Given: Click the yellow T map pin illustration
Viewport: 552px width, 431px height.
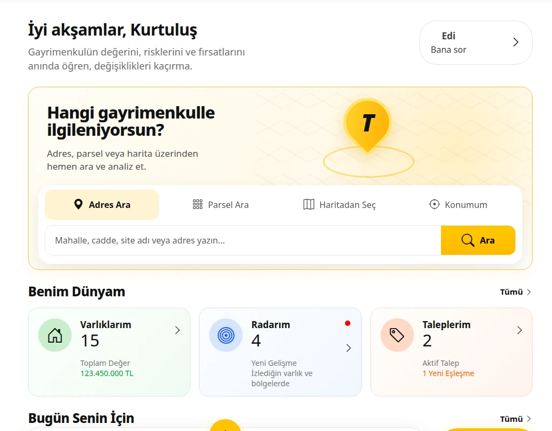Looking at the screenshot, I should 368,126.
